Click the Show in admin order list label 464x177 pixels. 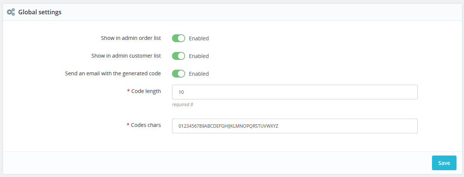(131, 38)
